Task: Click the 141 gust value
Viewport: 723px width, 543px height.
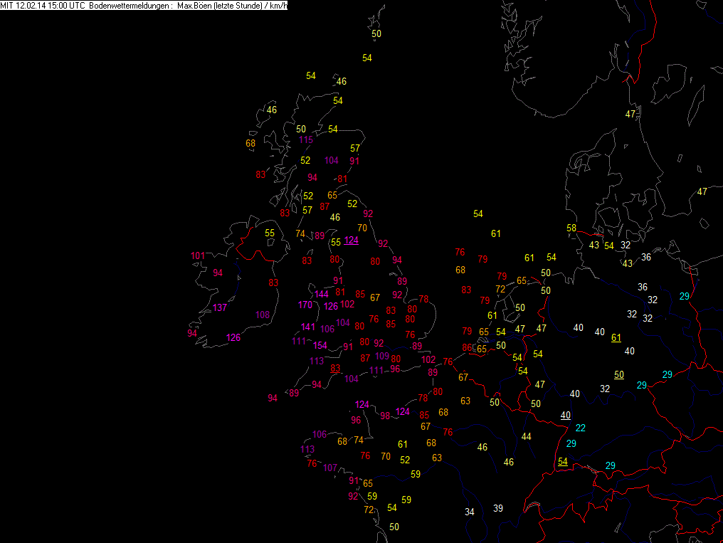Action: [308, 327]
